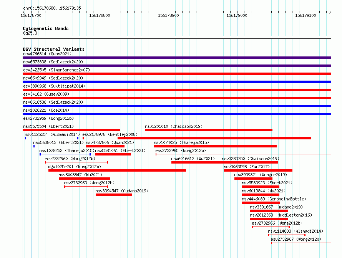
Task: Click the chr6:156178688..156179135 region label
Action: point(52,8)
